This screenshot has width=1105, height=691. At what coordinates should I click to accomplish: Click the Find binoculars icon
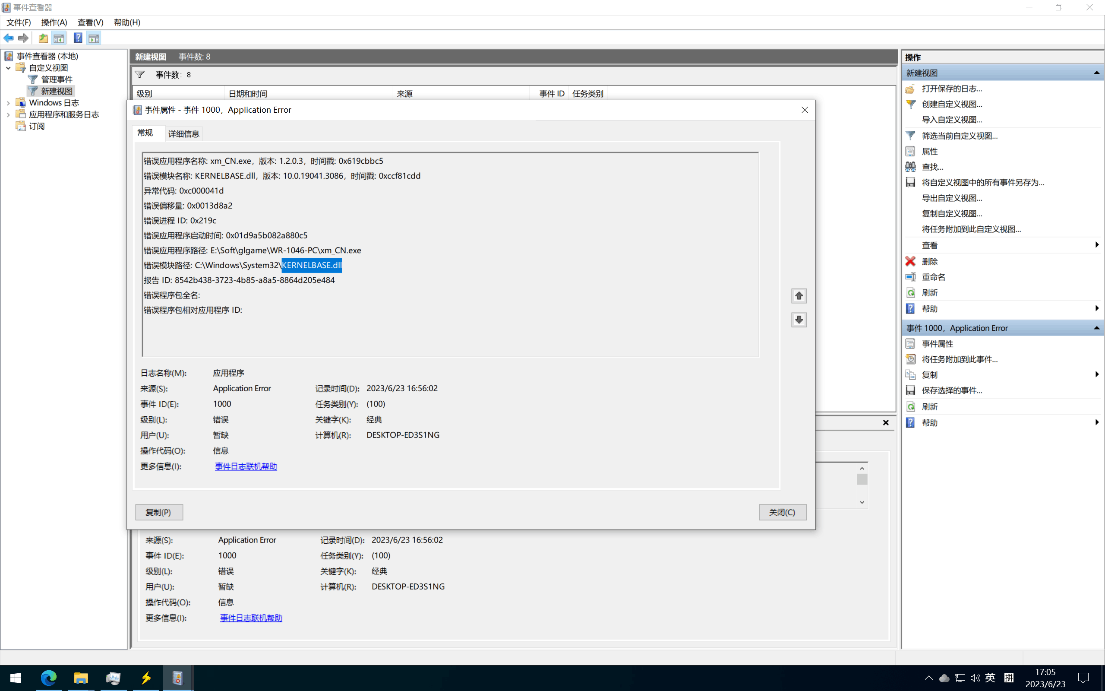click(x=910, y=167)
